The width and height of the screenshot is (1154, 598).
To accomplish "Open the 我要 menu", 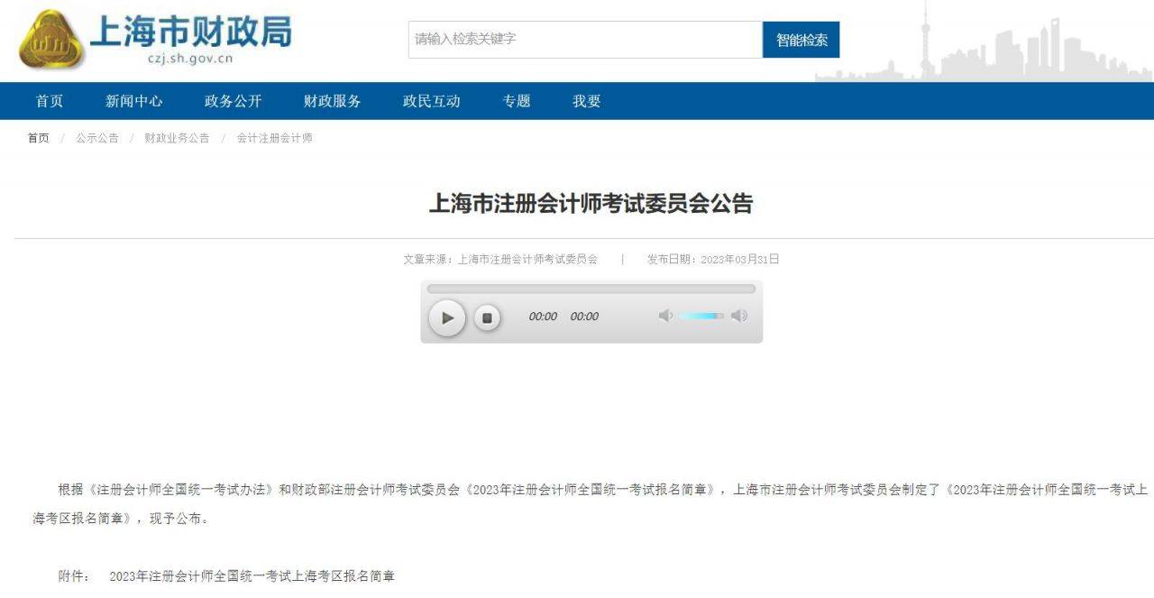I will 587,101.
